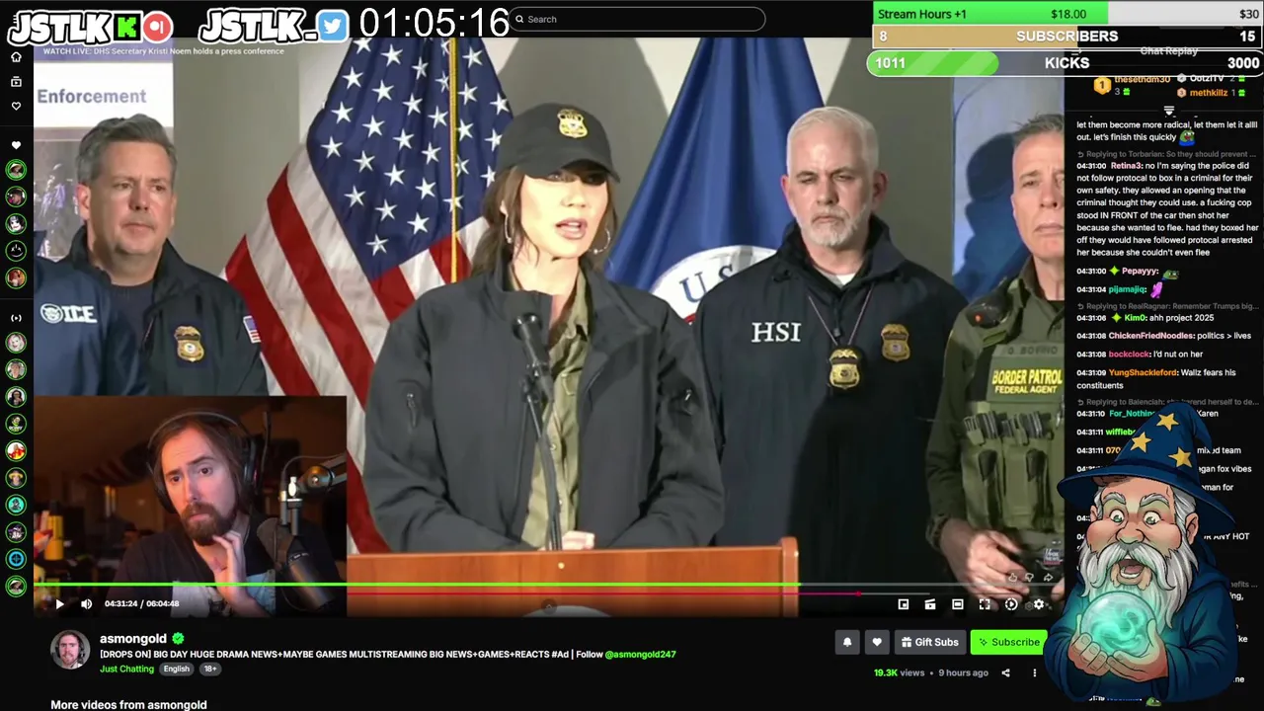Open Kim0's chat username
The height and width of the screenshot is (711, 1264).
(1135, 318)
